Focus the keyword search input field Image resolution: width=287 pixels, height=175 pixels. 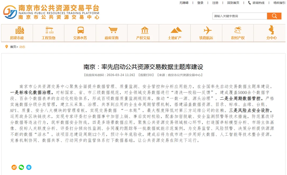coord(240,16)
